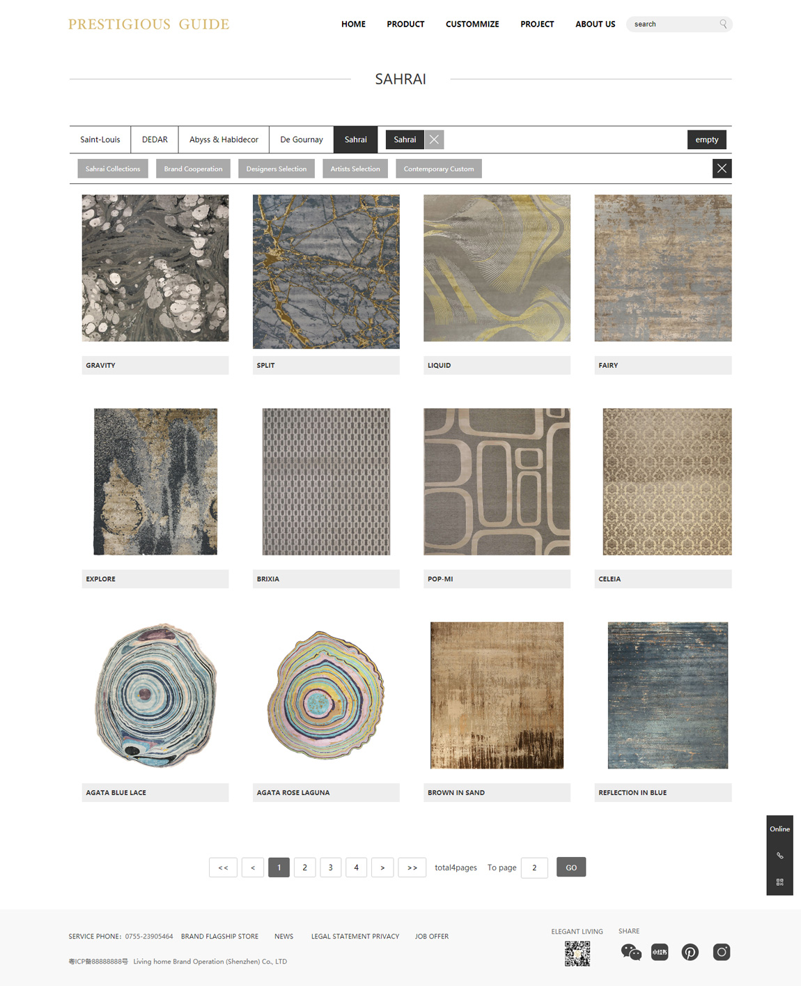The height and width of the screenshot is (986, 801).
Task: Go to the next page arrow
Action: pos(382,868)
